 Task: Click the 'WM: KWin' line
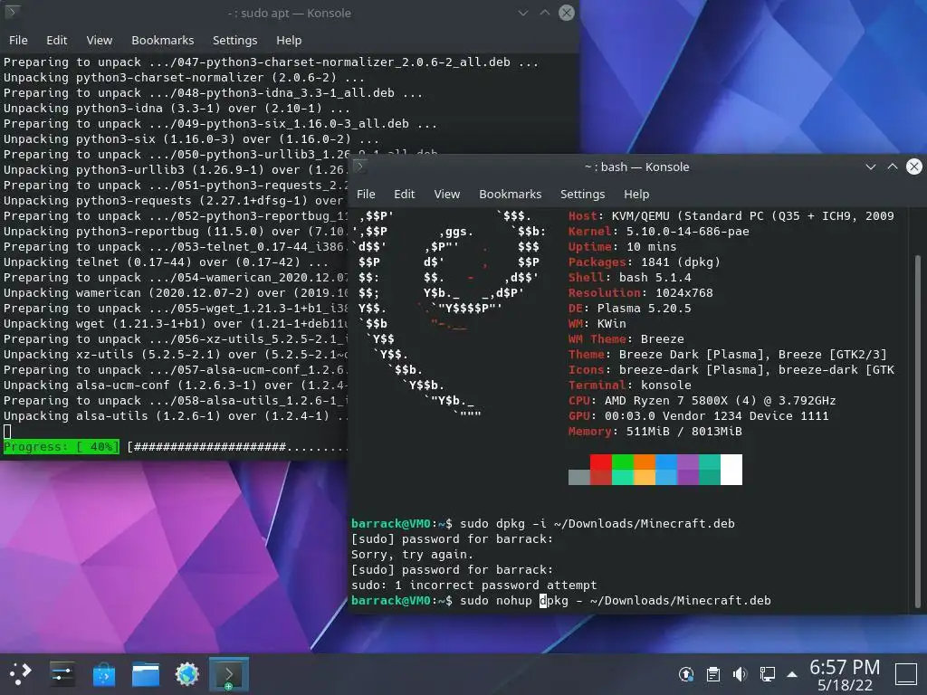(x=597, y=323)
